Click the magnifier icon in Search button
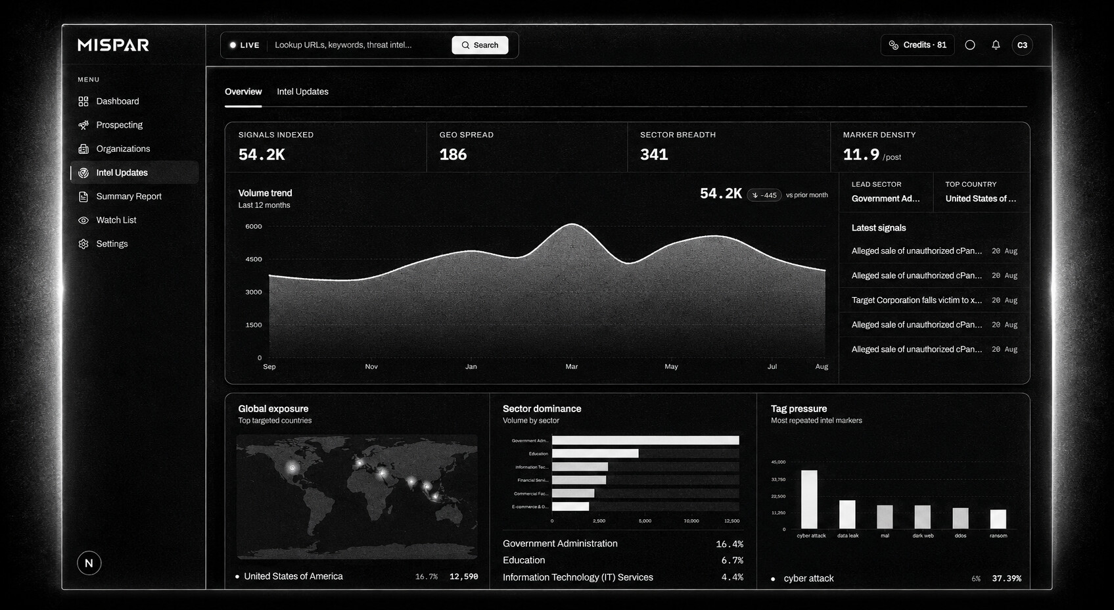1114x610 pixels. (x=465, y=45)
